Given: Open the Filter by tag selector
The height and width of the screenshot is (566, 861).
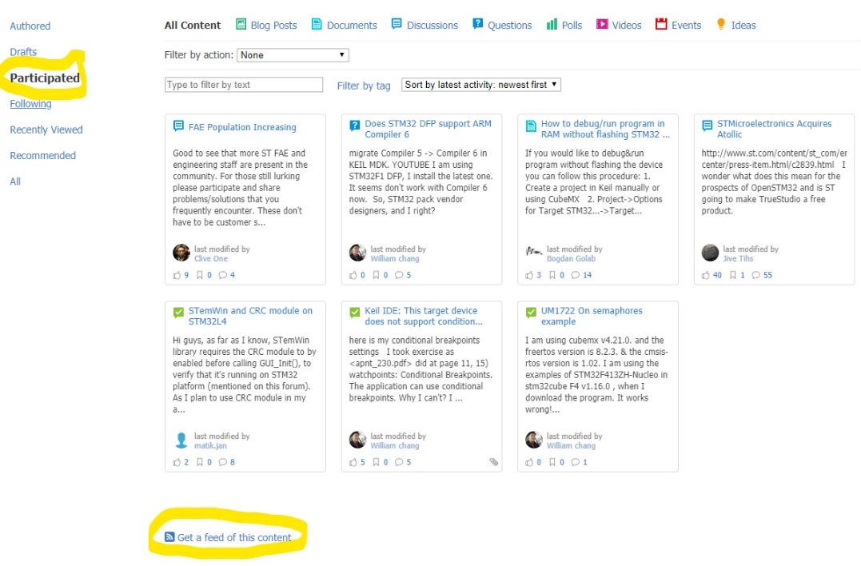Looking at the screenshot, I should click(364, 86).
